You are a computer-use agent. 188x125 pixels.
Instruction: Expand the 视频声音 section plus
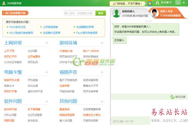pyautogui.click(x=102, y=72)
